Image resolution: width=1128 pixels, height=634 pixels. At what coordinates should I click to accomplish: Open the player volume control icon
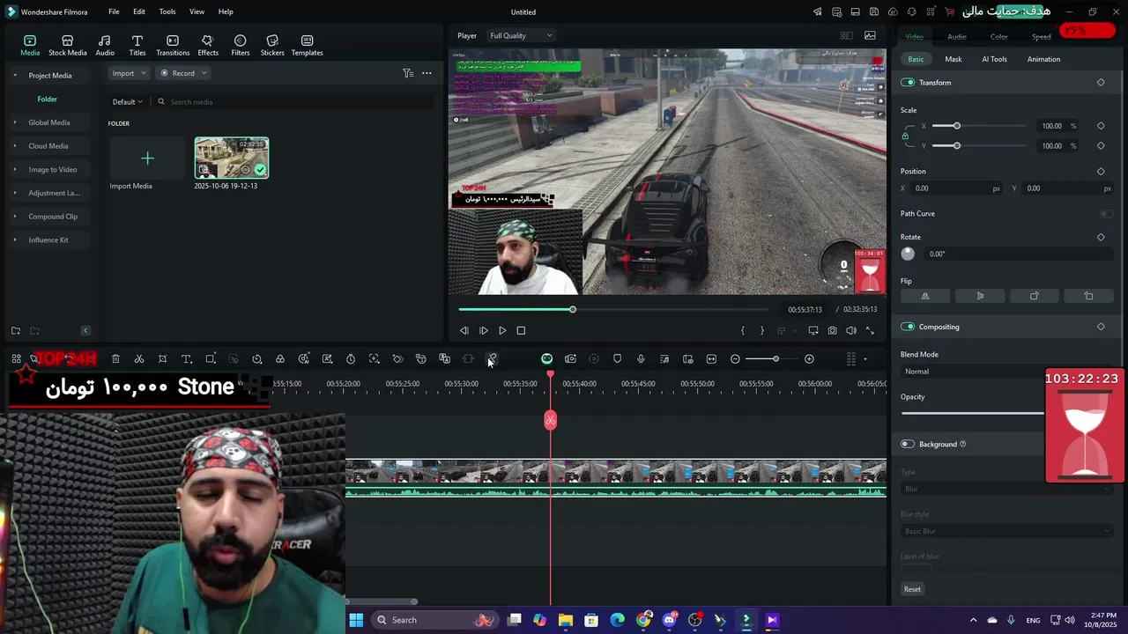point(851,331)
